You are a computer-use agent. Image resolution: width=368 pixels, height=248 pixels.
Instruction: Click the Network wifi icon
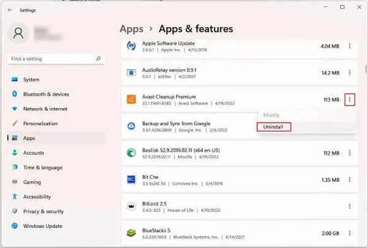point(15,109)
